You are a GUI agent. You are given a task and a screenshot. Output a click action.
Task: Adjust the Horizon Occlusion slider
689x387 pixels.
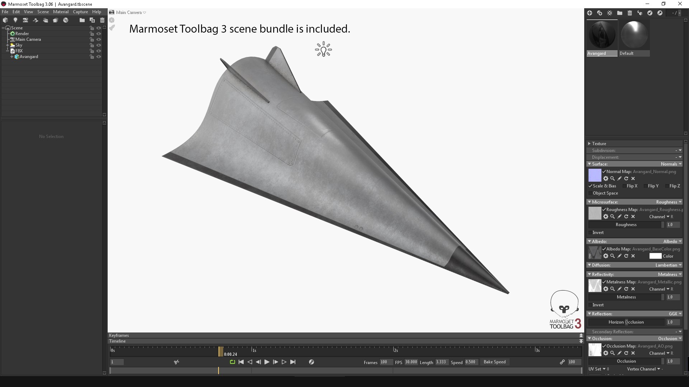tap(626, 322)
